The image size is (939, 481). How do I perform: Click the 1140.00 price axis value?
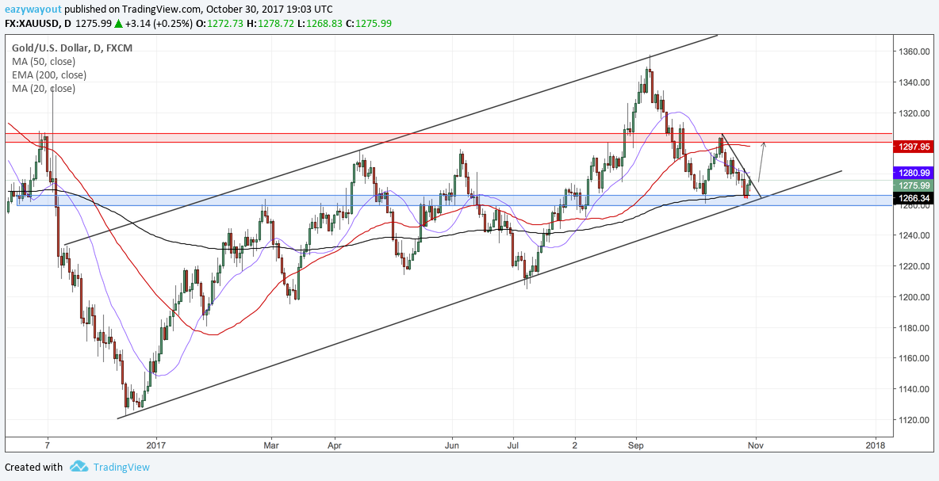[913, 389]
